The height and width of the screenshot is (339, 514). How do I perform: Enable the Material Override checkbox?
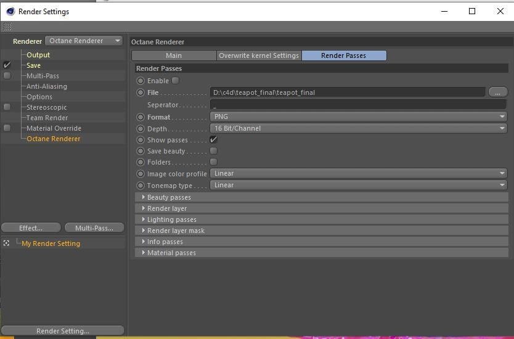point(7,128)
